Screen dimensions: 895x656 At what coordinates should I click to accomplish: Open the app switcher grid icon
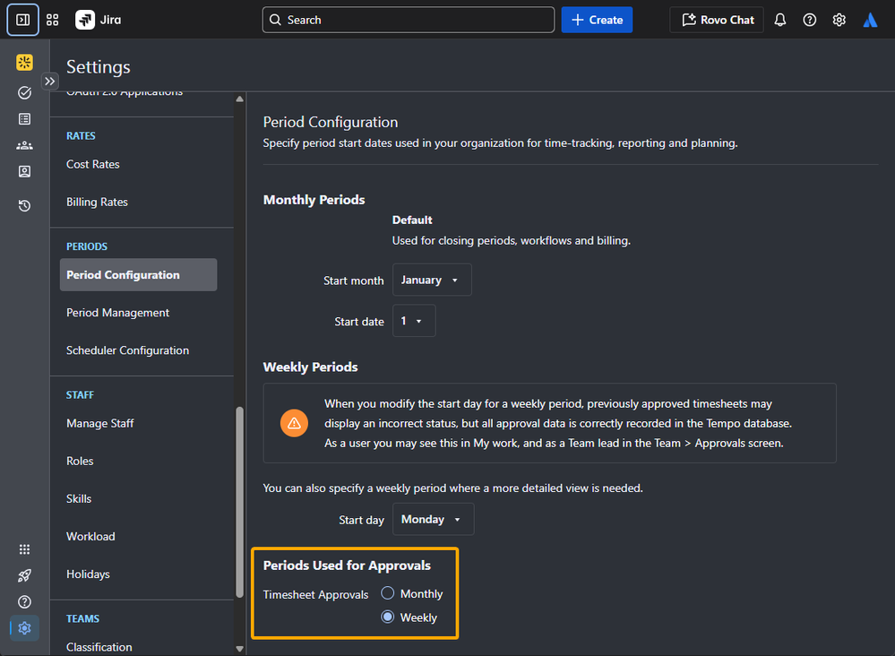[53, 20]
